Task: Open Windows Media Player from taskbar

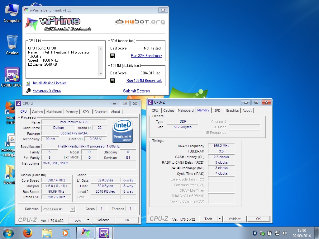Action: [x=66, y=233]
